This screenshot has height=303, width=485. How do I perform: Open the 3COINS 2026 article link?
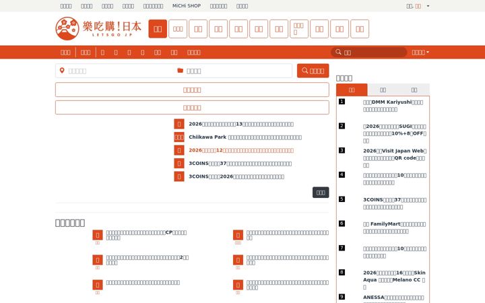tap(236, 176)
